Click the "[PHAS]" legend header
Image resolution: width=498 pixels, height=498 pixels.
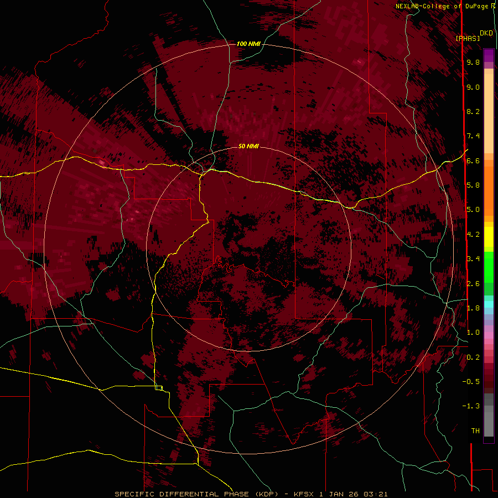click(x=468, y=38)
